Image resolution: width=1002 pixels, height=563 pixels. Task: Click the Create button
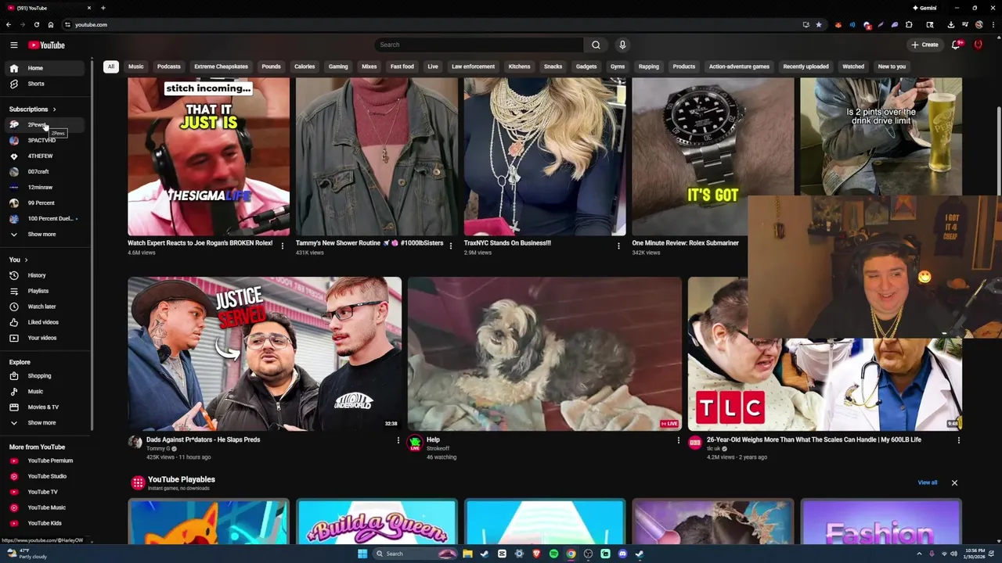point(925,45)
